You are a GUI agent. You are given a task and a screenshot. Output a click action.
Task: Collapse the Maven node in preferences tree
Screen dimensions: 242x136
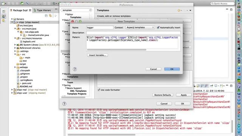pos(63,74)
